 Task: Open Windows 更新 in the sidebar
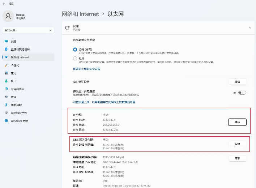pyautogui.click(x=19, y=121)
